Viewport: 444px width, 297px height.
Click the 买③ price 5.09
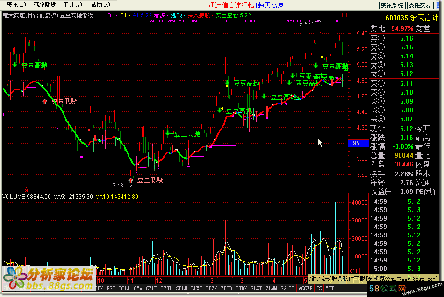point(407,101)
